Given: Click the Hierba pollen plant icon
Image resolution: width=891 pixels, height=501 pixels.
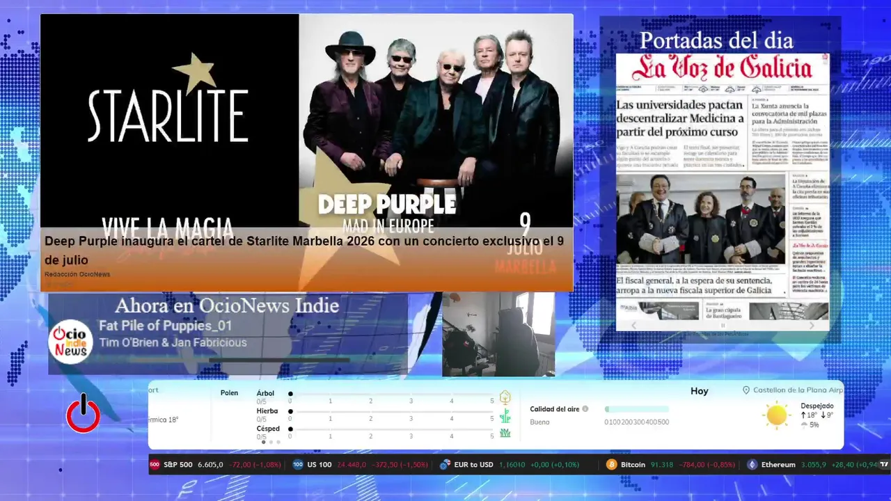Looking at the screenshot, I should [505, 416].
